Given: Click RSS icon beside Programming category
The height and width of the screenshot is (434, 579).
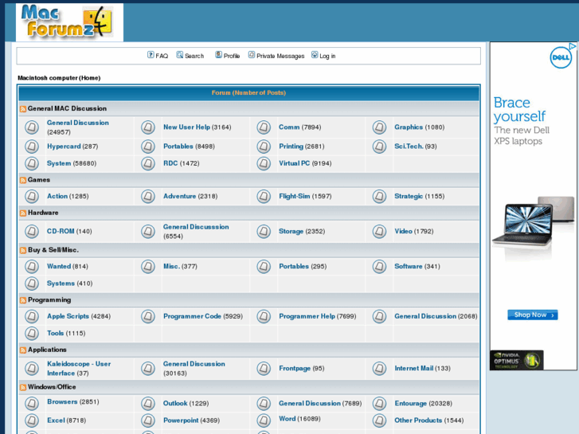Looking at the screenshot, I should [23, 300].
